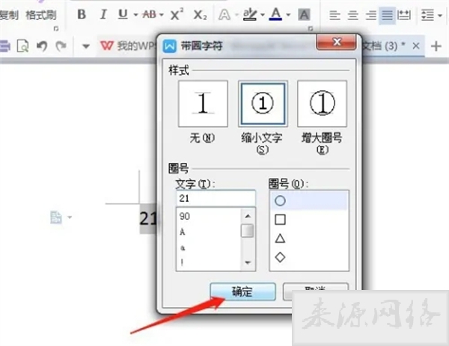Click the text effects outlined A icon
This screenshot has height=346, width=449.
coord(224,15)
